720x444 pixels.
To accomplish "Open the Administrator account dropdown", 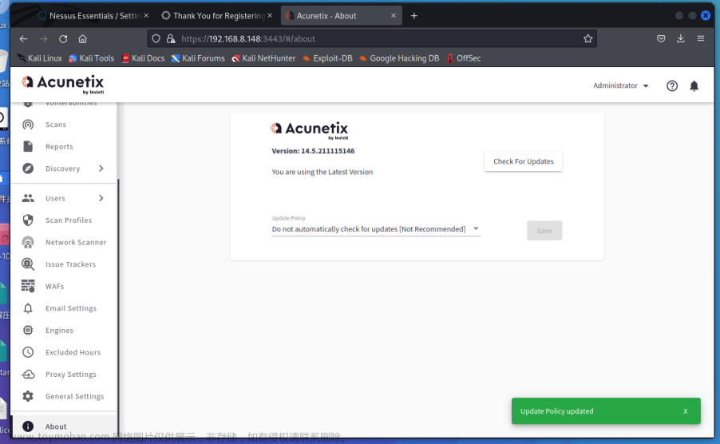I will click(x=620, y=86).
